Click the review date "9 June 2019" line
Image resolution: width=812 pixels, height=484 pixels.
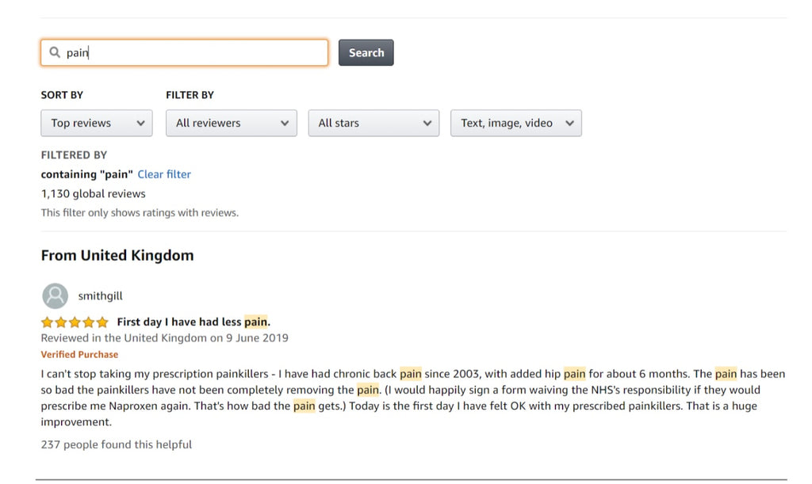[164, 338]
